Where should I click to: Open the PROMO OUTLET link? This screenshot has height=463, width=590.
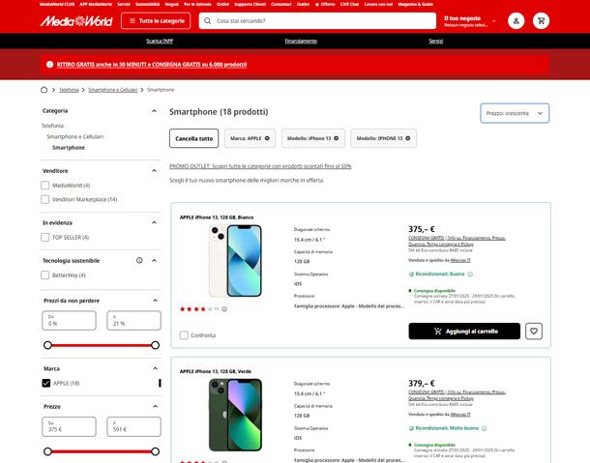click(260, 166)
